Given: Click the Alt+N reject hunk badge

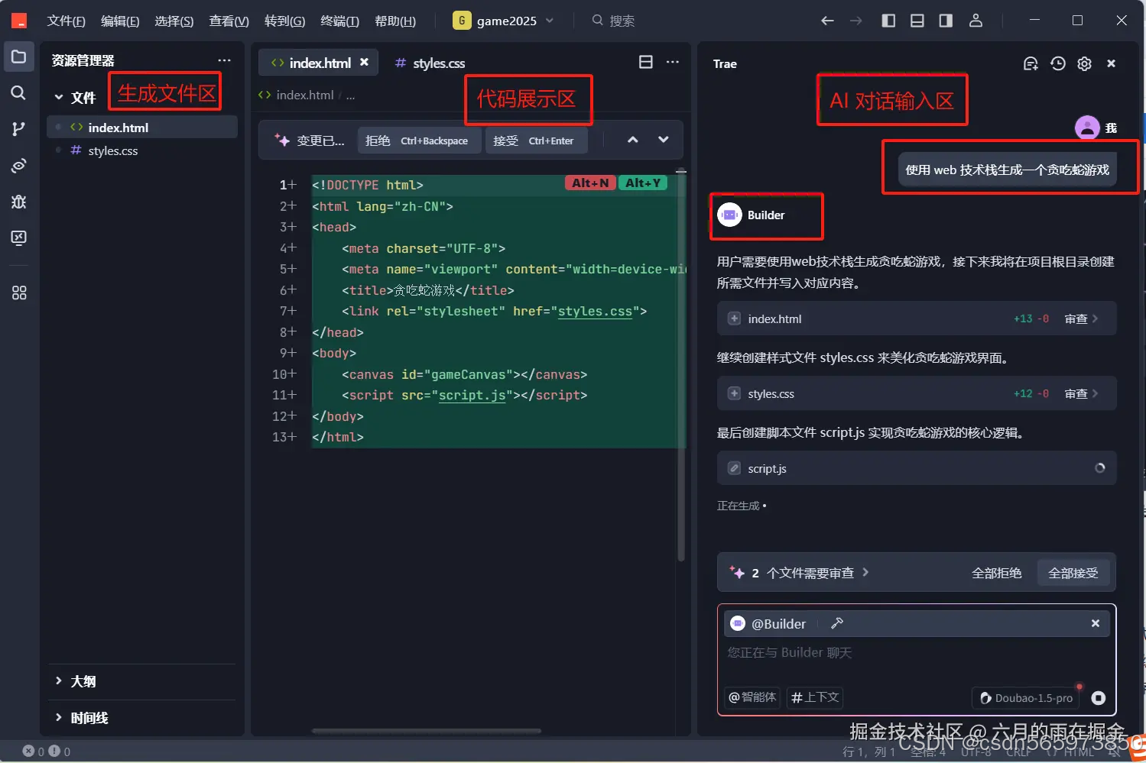Looking at the screenshot, I should (x=590, y=183).
